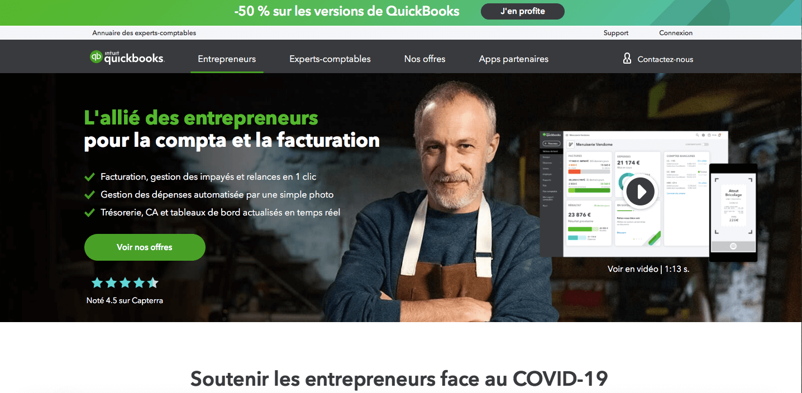The image size is (802, 393).
Task: Play the QuickBooks demo video
Action: point(641,191)
